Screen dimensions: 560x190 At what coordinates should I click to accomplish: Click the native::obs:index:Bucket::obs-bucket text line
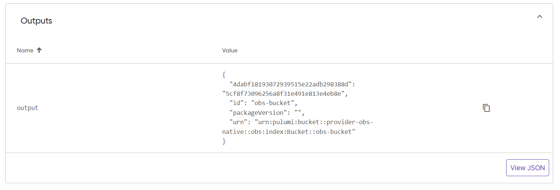point(288,132)
